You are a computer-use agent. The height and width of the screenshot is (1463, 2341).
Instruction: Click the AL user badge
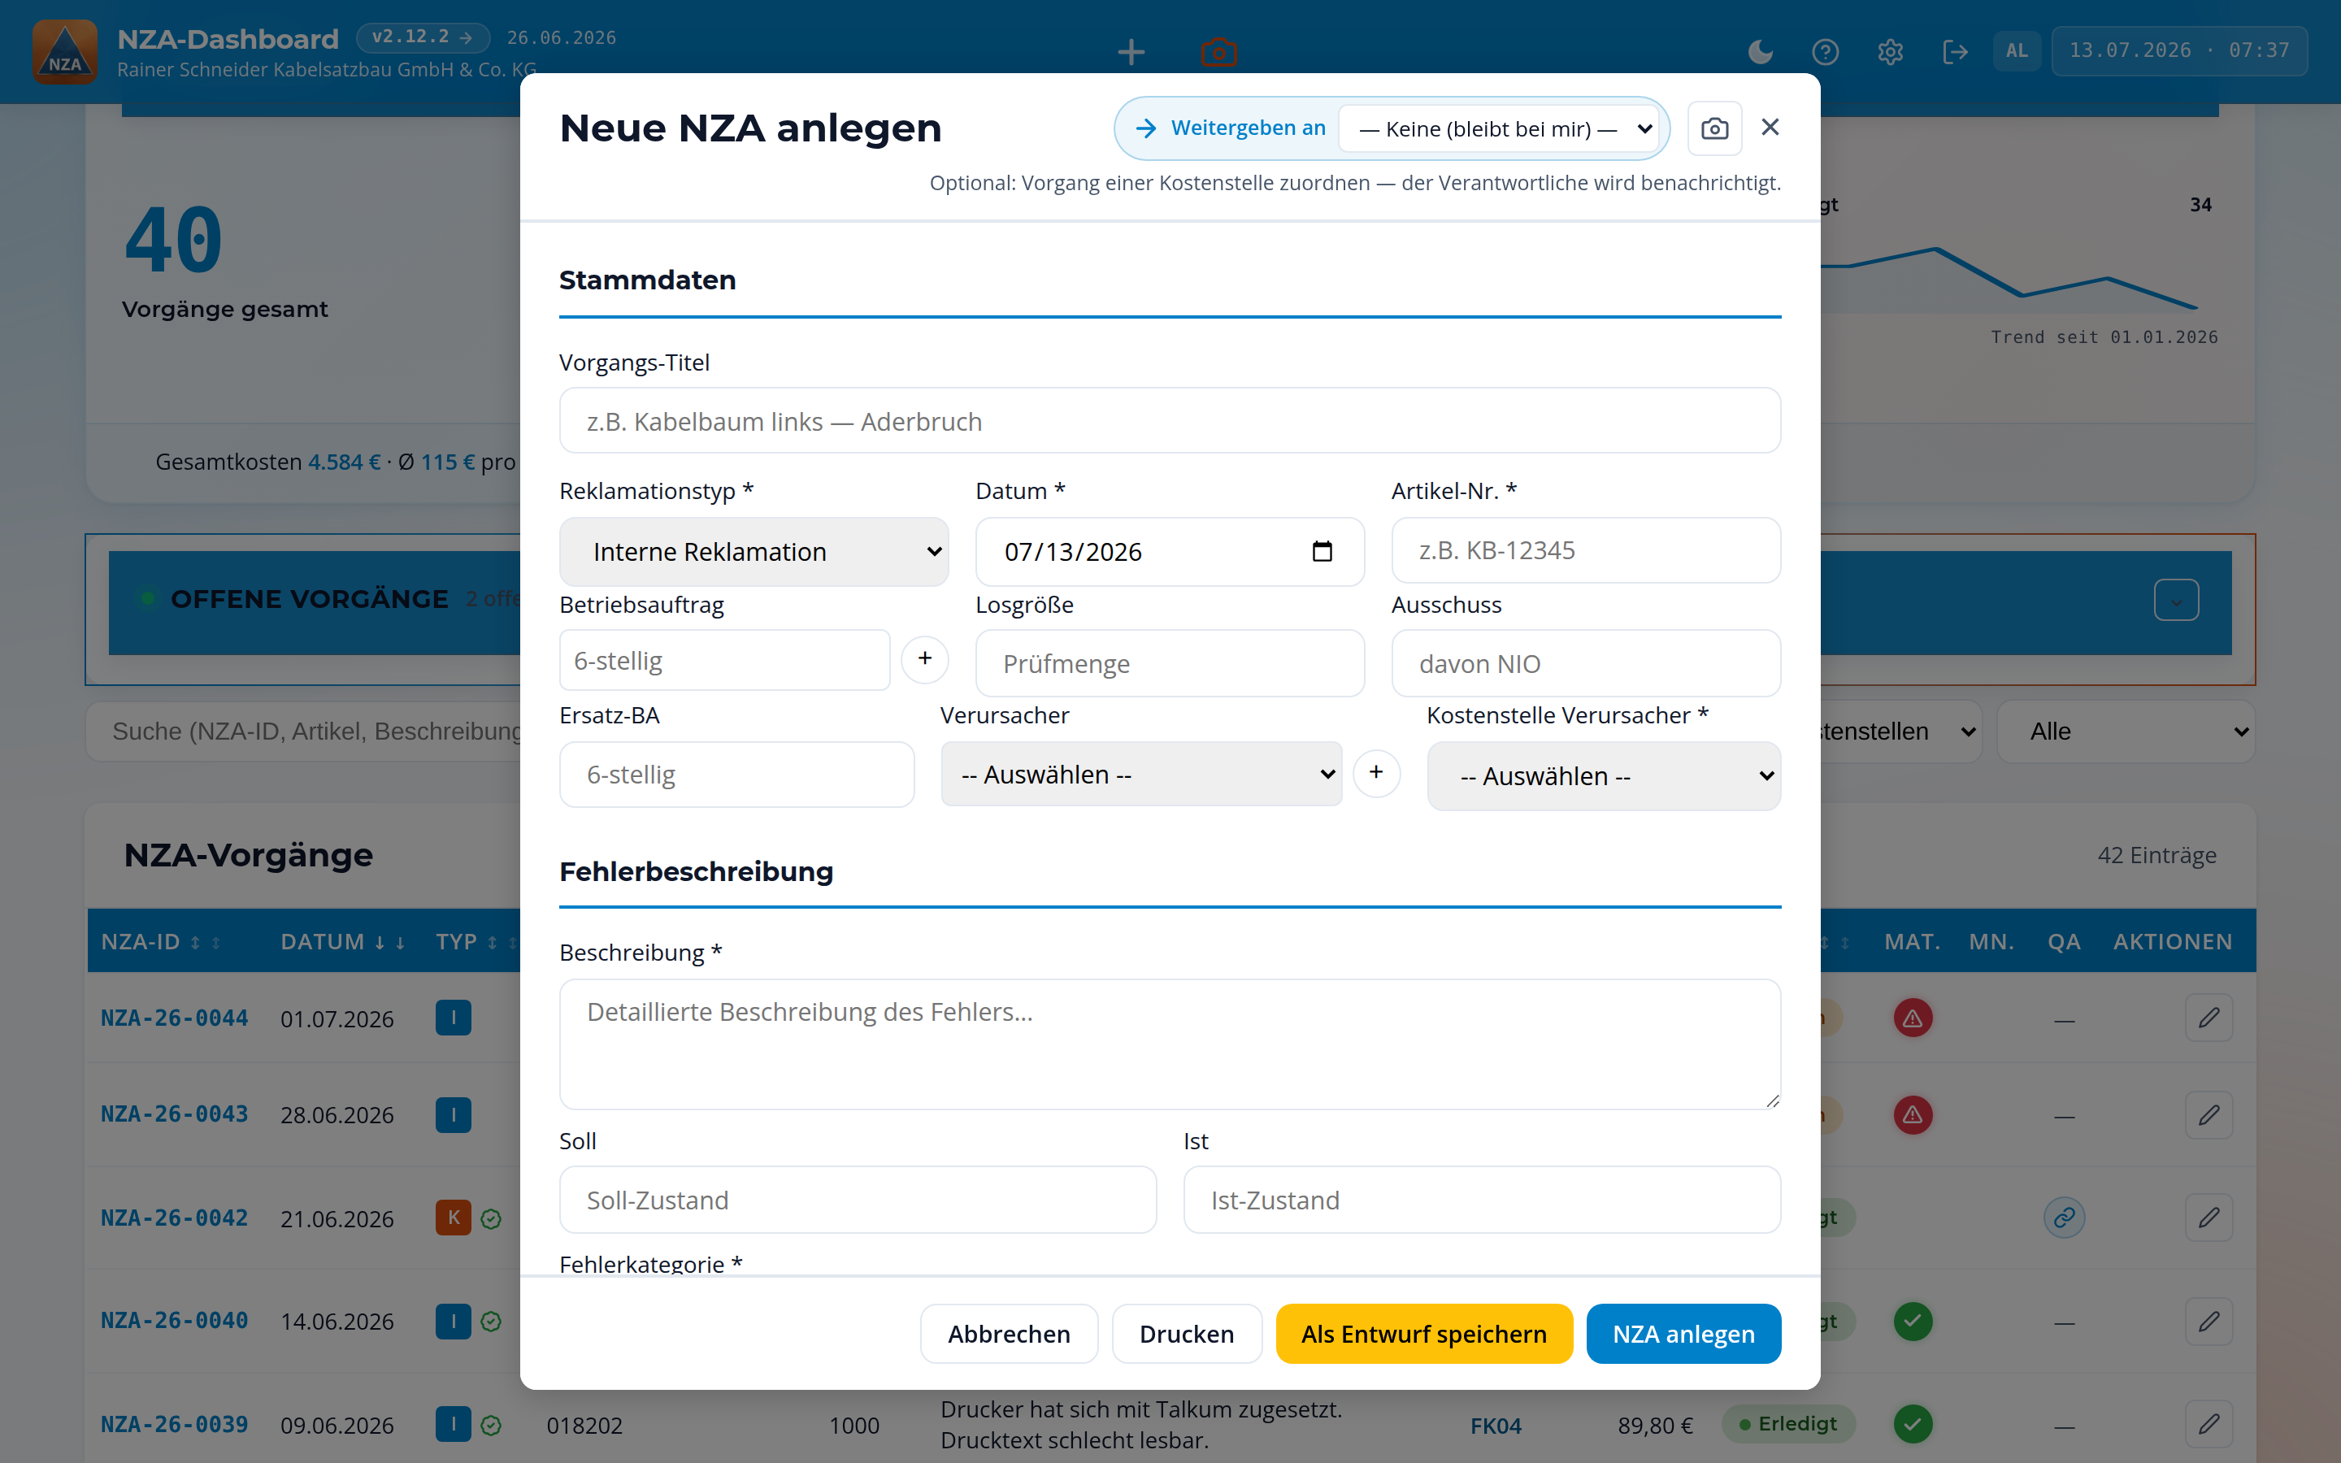pos(2017,50)
